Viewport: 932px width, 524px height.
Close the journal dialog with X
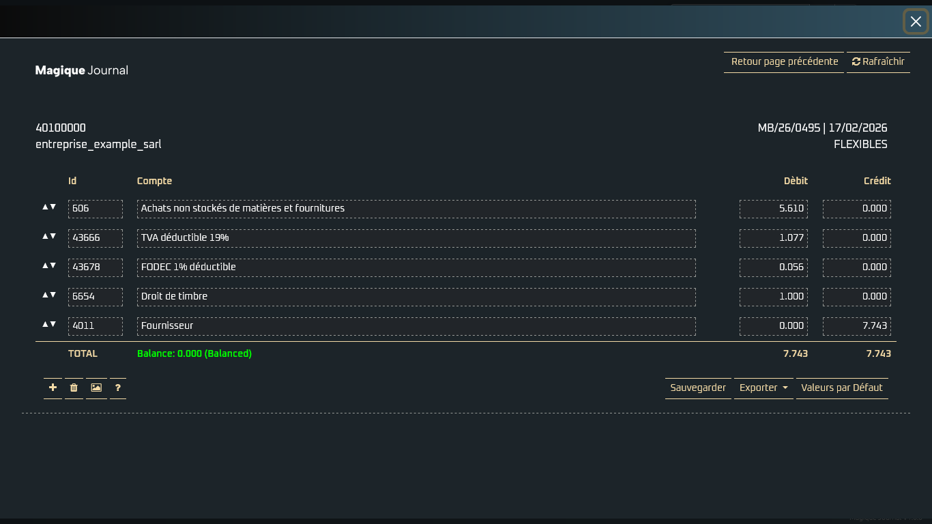click(916, 22)
